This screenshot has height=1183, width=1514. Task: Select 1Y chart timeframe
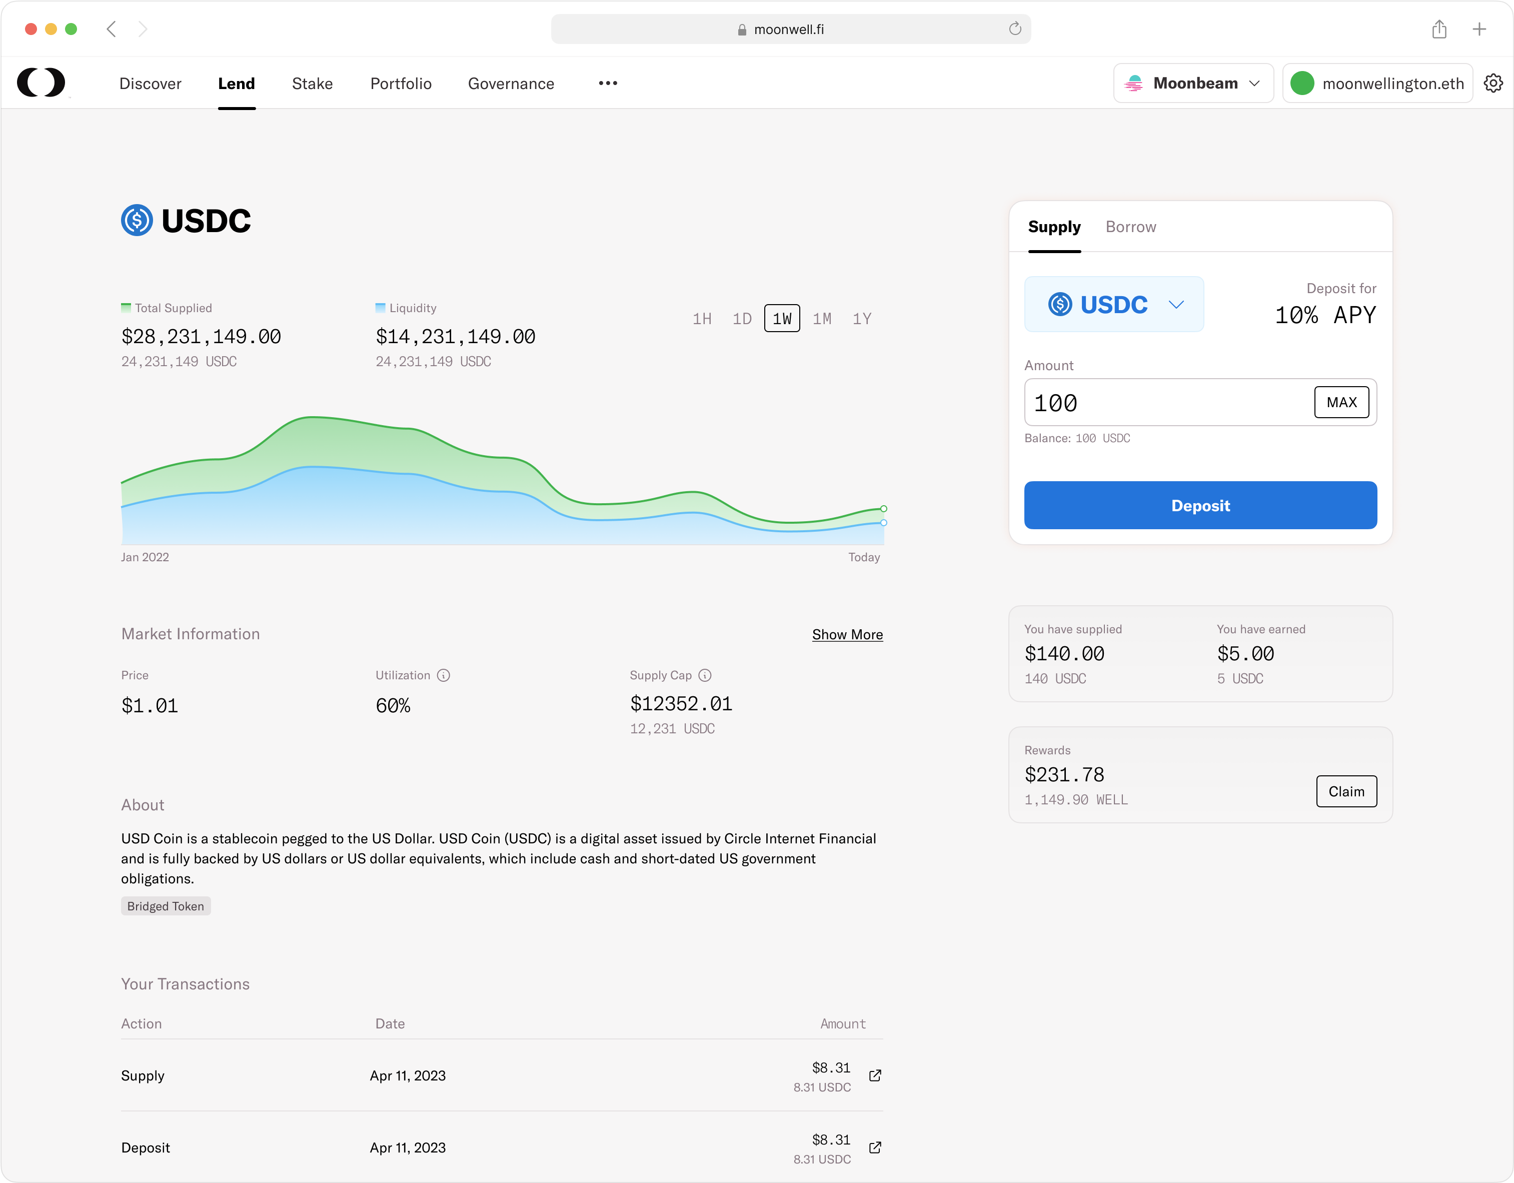tap(862, 319)
